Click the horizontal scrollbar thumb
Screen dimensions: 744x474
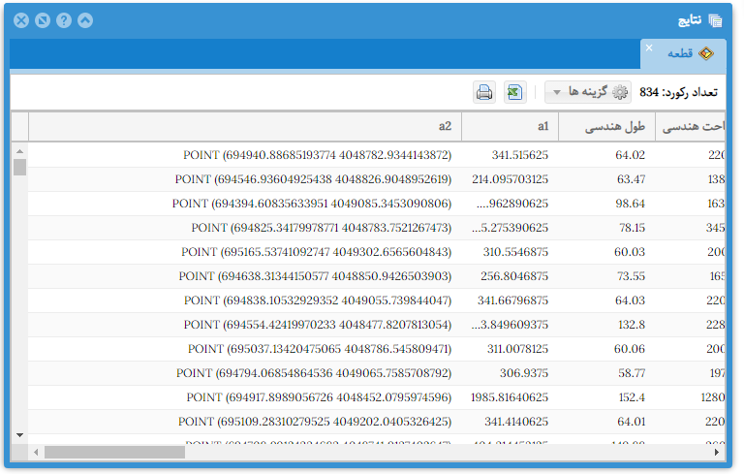click(x=114, y=452)
